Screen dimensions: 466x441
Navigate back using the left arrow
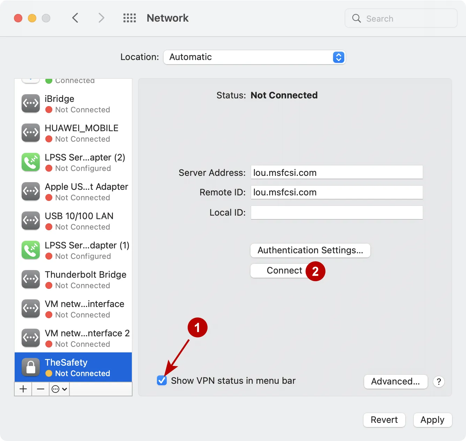click(x=75, y=18)
